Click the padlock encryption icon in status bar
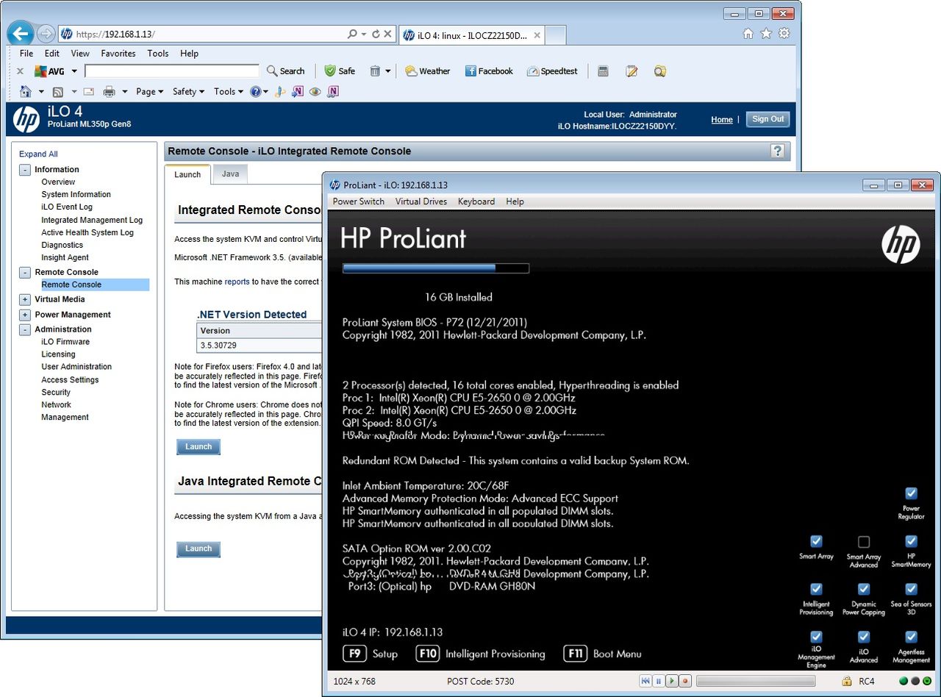Image resolution: width=941 pixels, height=697 pixels. (847, 682)
